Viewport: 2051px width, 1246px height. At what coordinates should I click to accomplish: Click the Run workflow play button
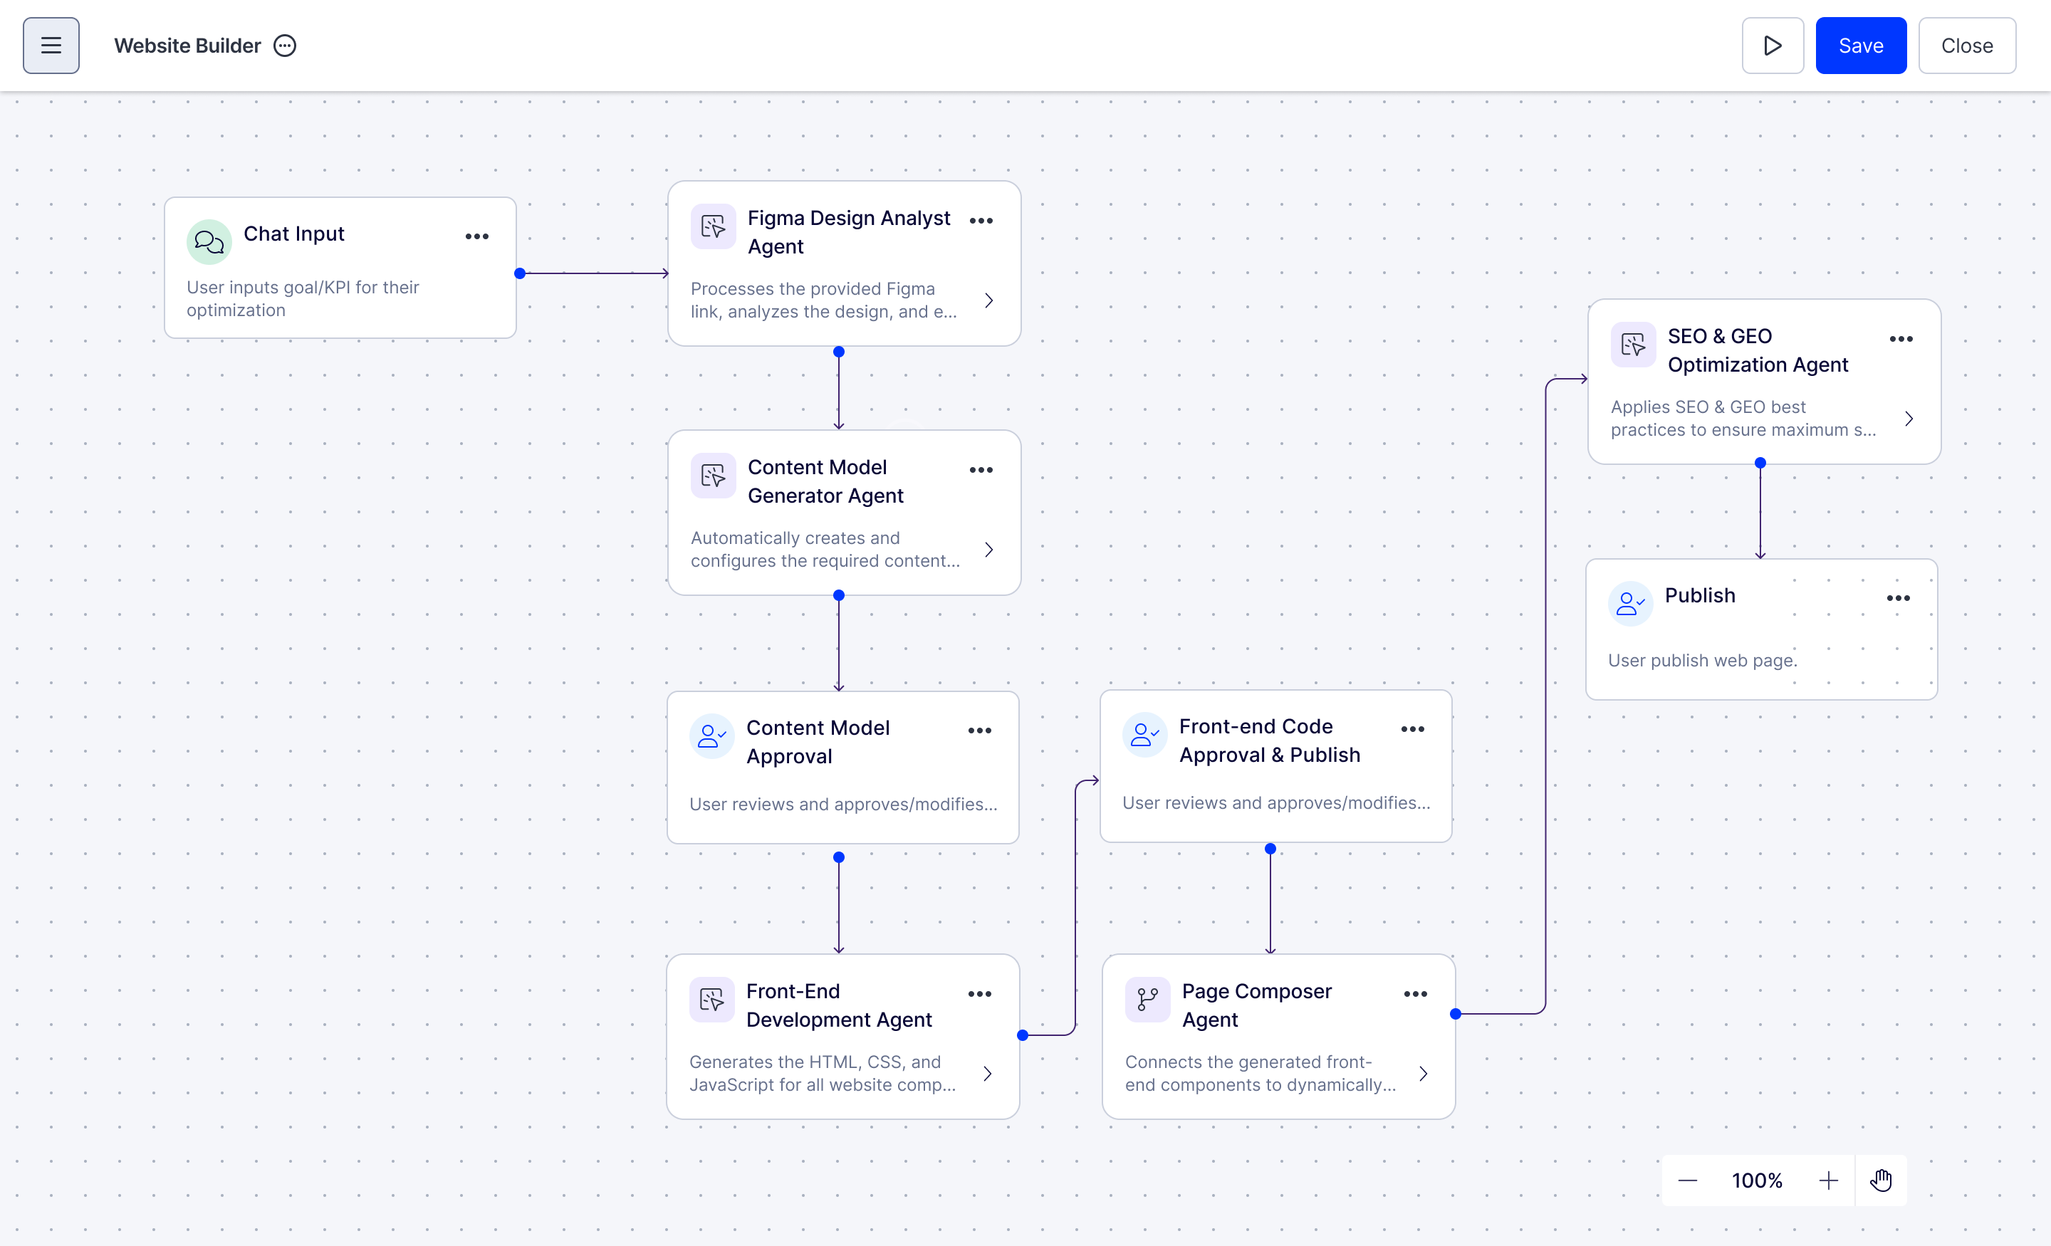pos(1772,46)
